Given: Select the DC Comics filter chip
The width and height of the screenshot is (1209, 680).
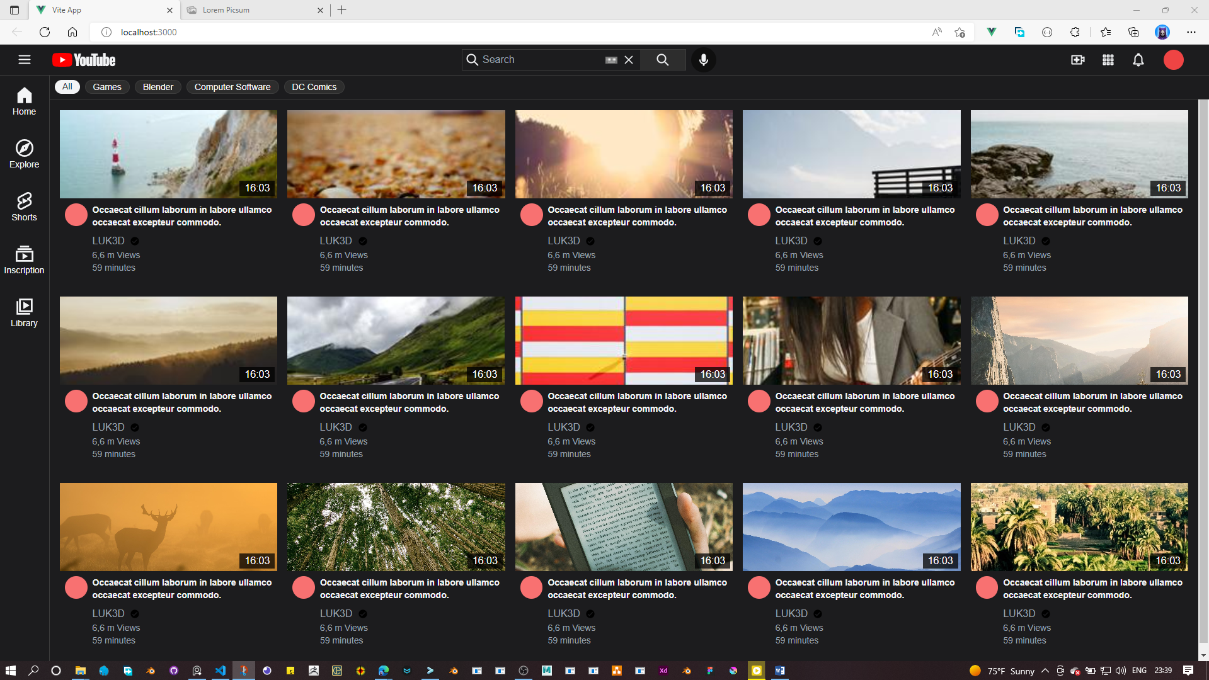Looking at the screenshot, I should [x=314, y=87].
